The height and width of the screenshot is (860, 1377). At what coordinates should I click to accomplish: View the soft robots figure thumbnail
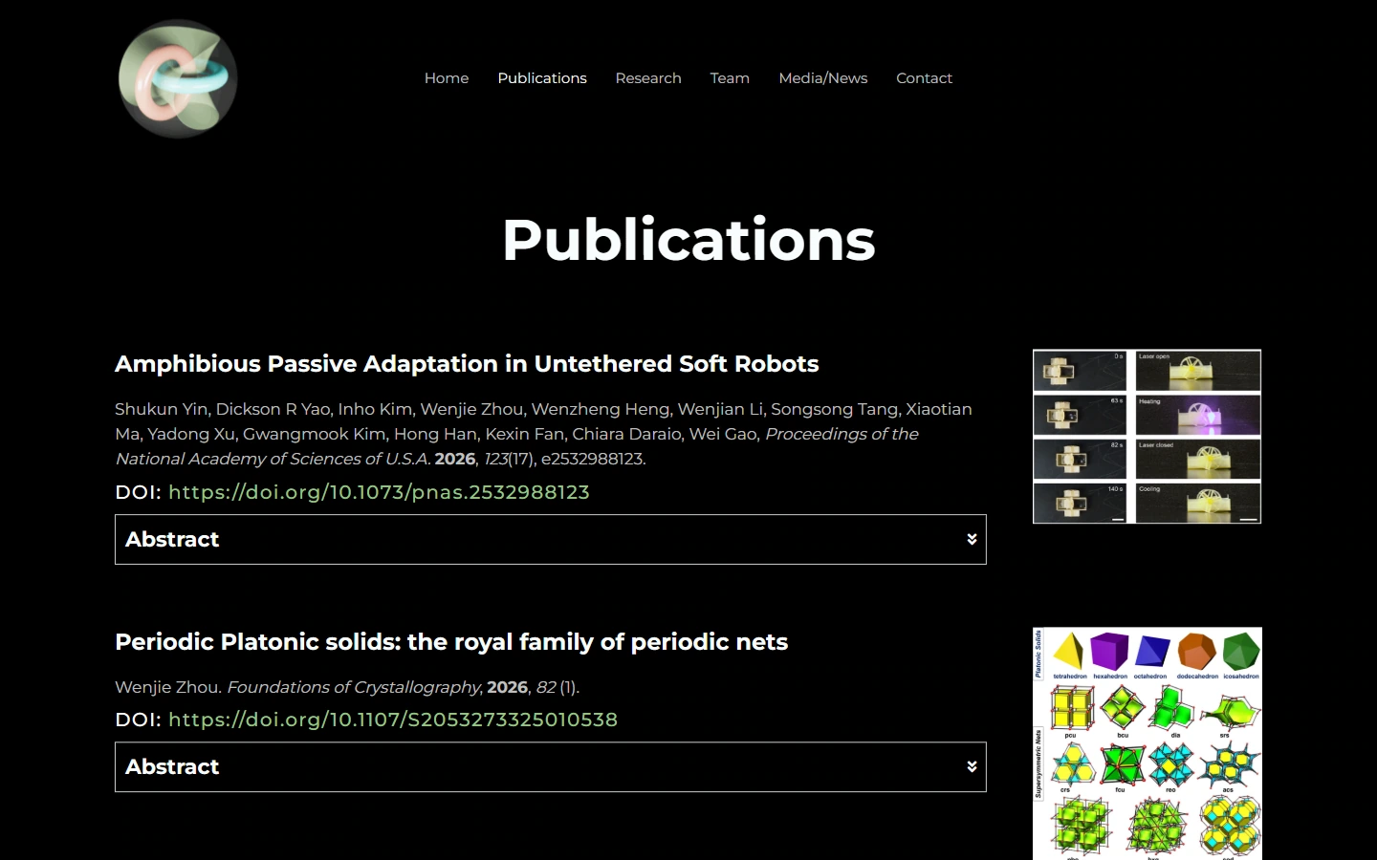(x=1147, y=437)
